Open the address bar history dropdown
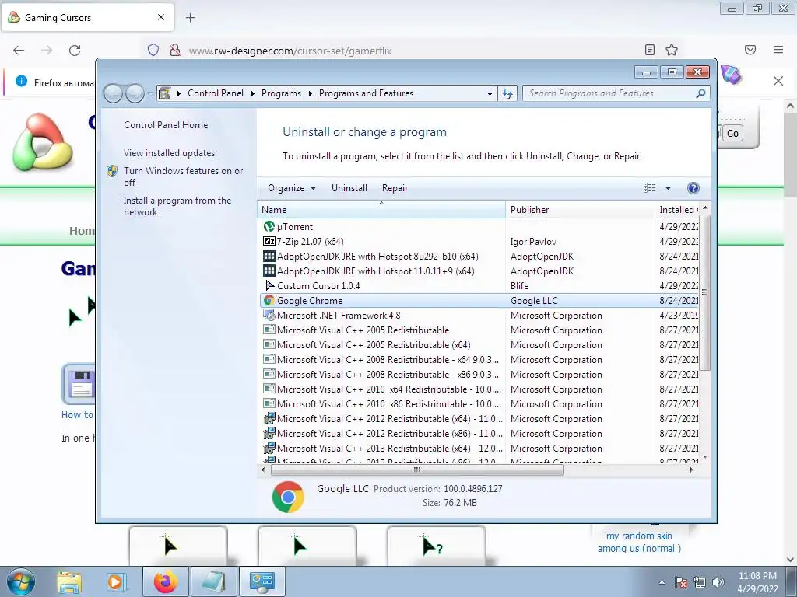The width and height of the screenshot is (797, 597). click(x=490, y=94)
